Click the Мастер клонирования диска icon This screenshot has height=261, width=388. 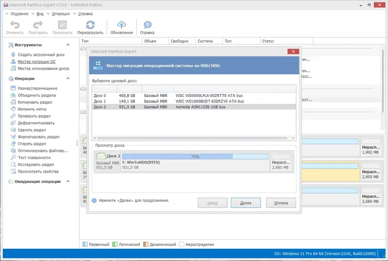14,68
